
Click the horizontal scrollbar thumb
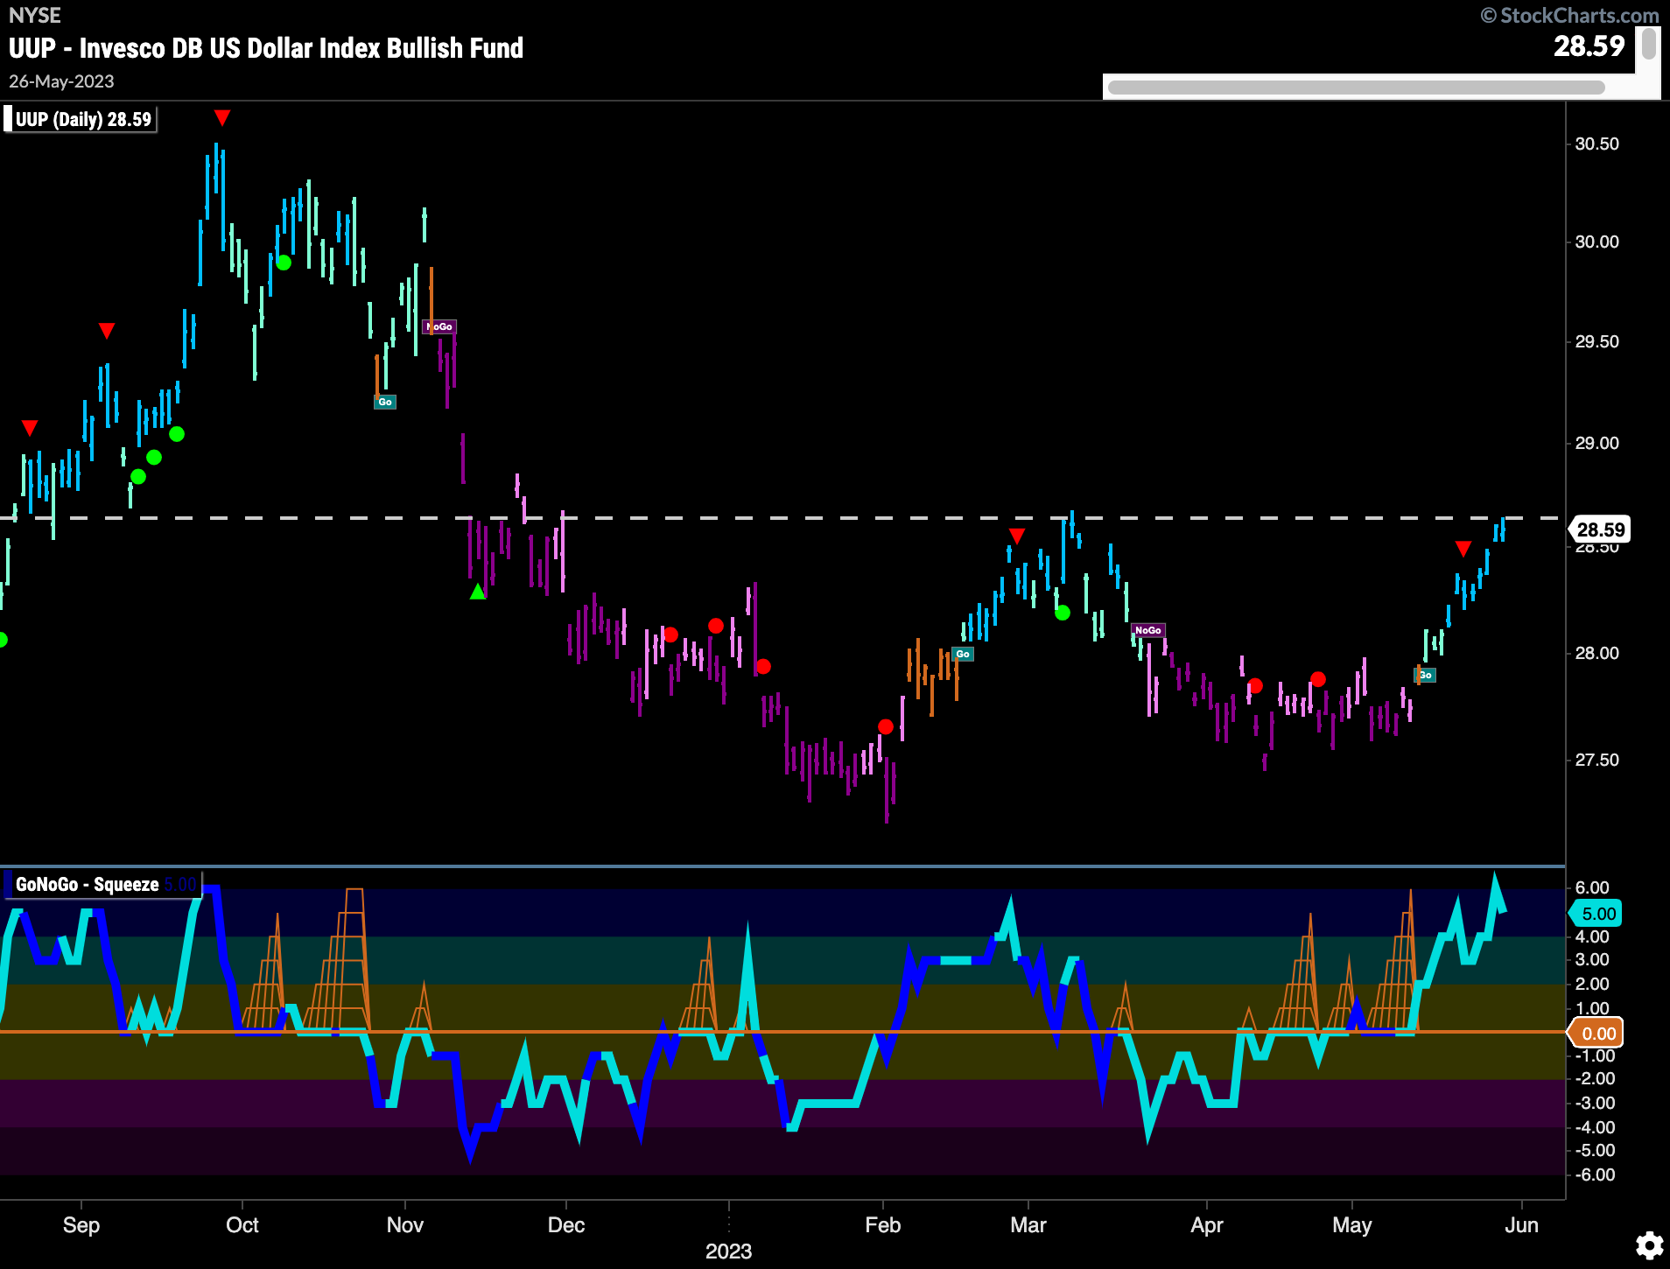coord(1356,88)
